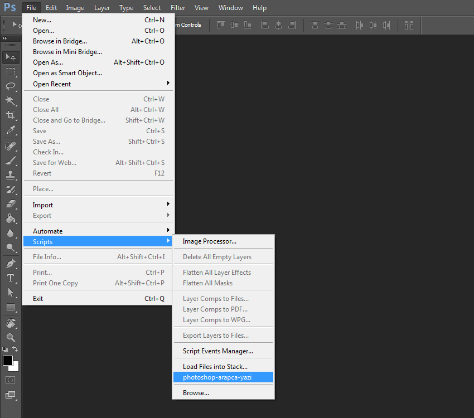Select the Hand tool
This screenshot has height=418, width=474.
[x=11, y=323]
